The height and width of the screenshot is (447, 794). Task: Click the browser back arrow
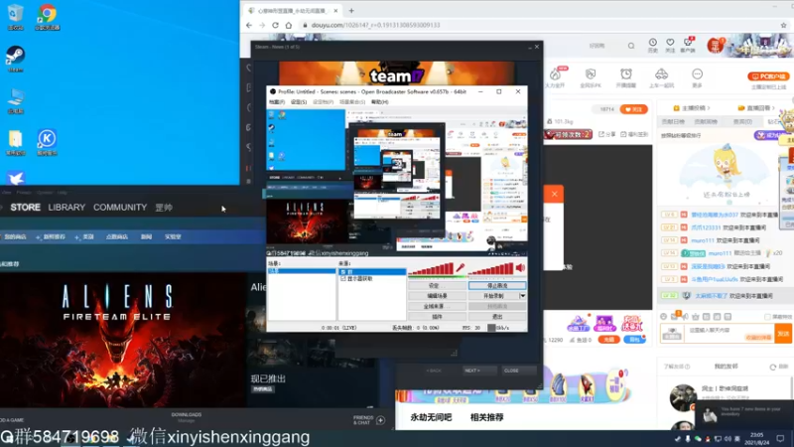249,25
